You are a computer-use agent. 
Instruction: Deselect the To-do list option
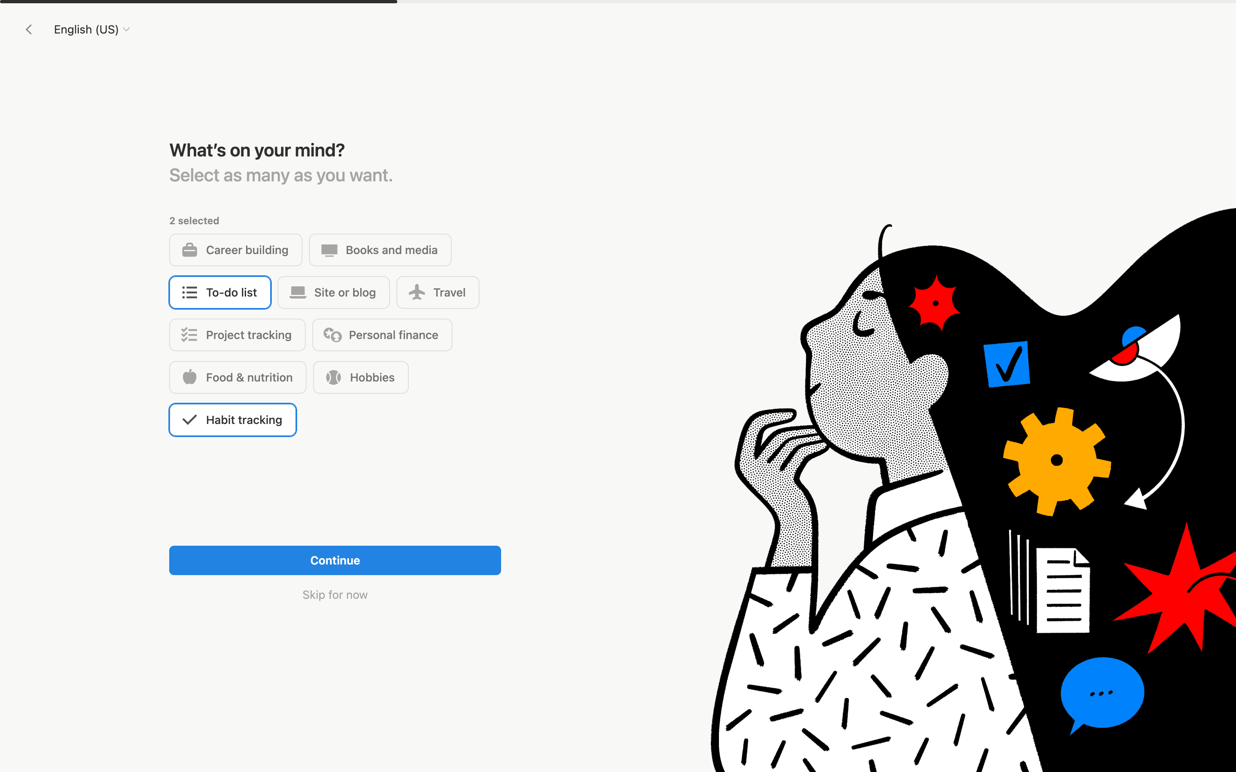(x=220, y=292)
